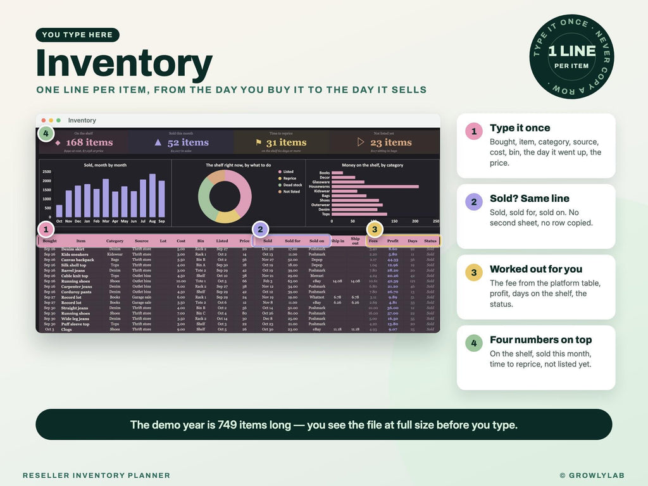Select the 'Canvas backpack' item cell
Image resolution: width=648 pixels, height=486 pixels.
78,259
